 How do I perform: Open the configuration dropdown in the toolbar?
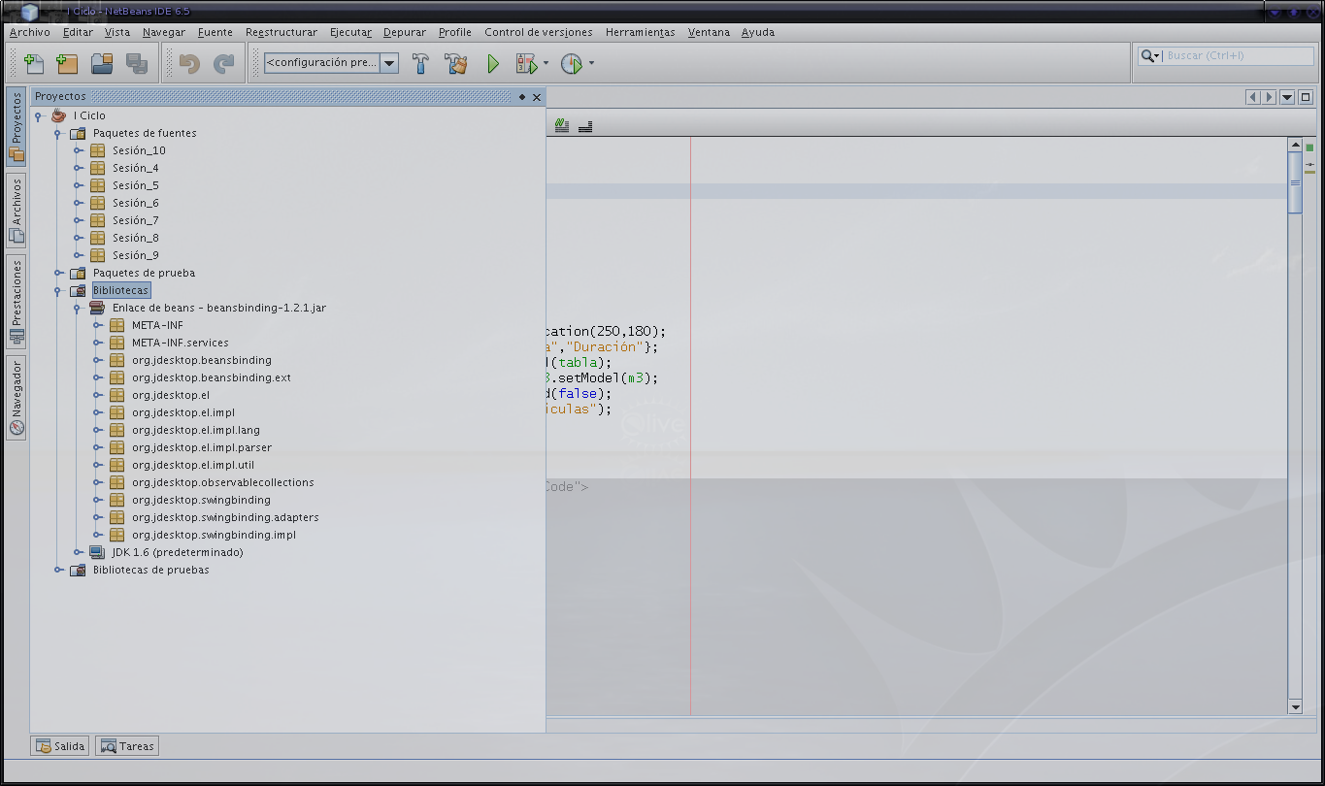(x=389, y=63)
